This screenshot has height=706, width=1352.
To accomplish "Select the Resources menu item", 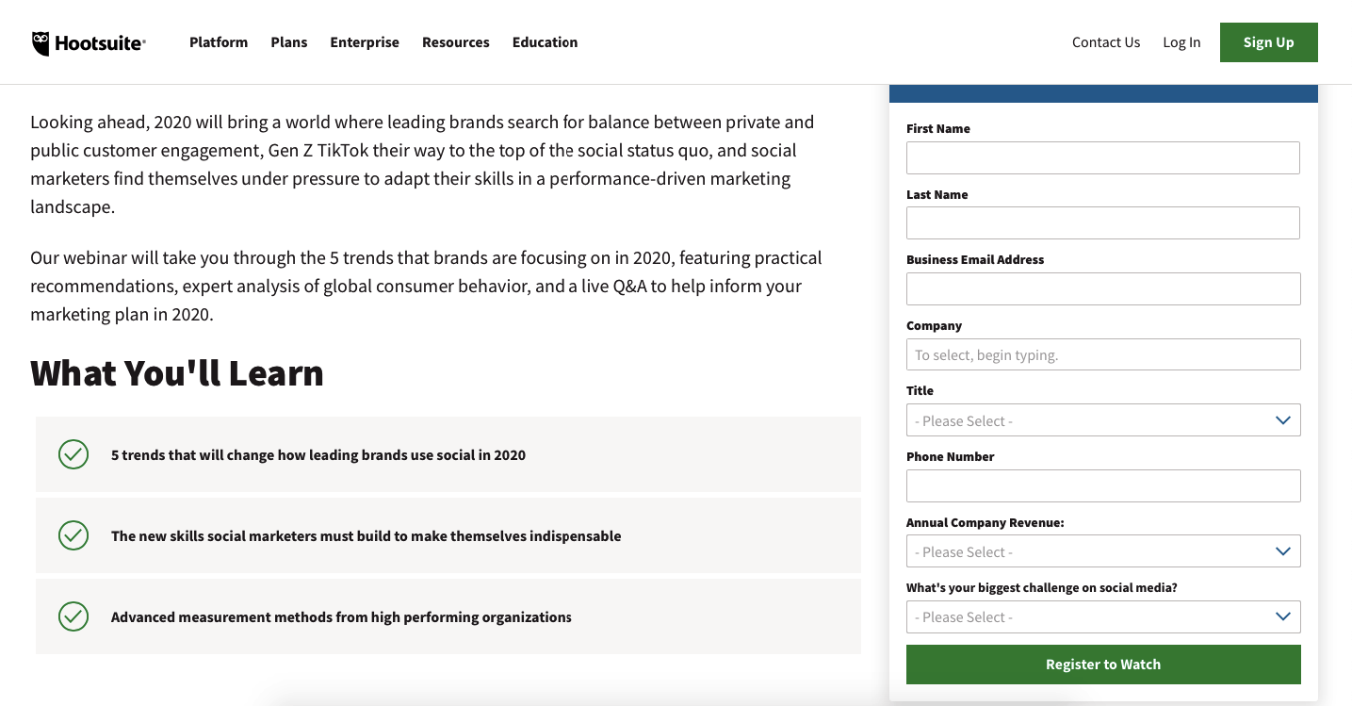I will 455,41.
